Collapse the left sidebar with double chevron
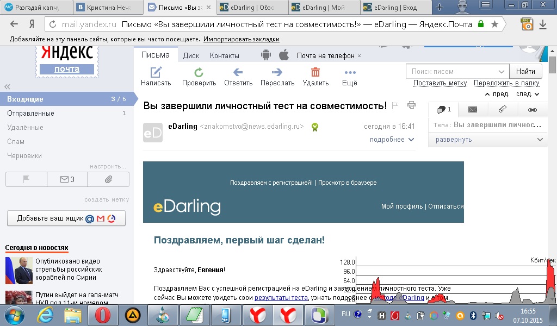557x326 pixels. (7, 86)
